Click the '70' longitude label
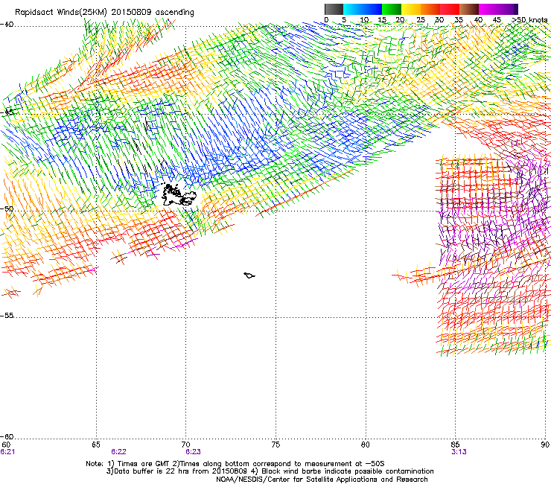 [x=186, y=445]
